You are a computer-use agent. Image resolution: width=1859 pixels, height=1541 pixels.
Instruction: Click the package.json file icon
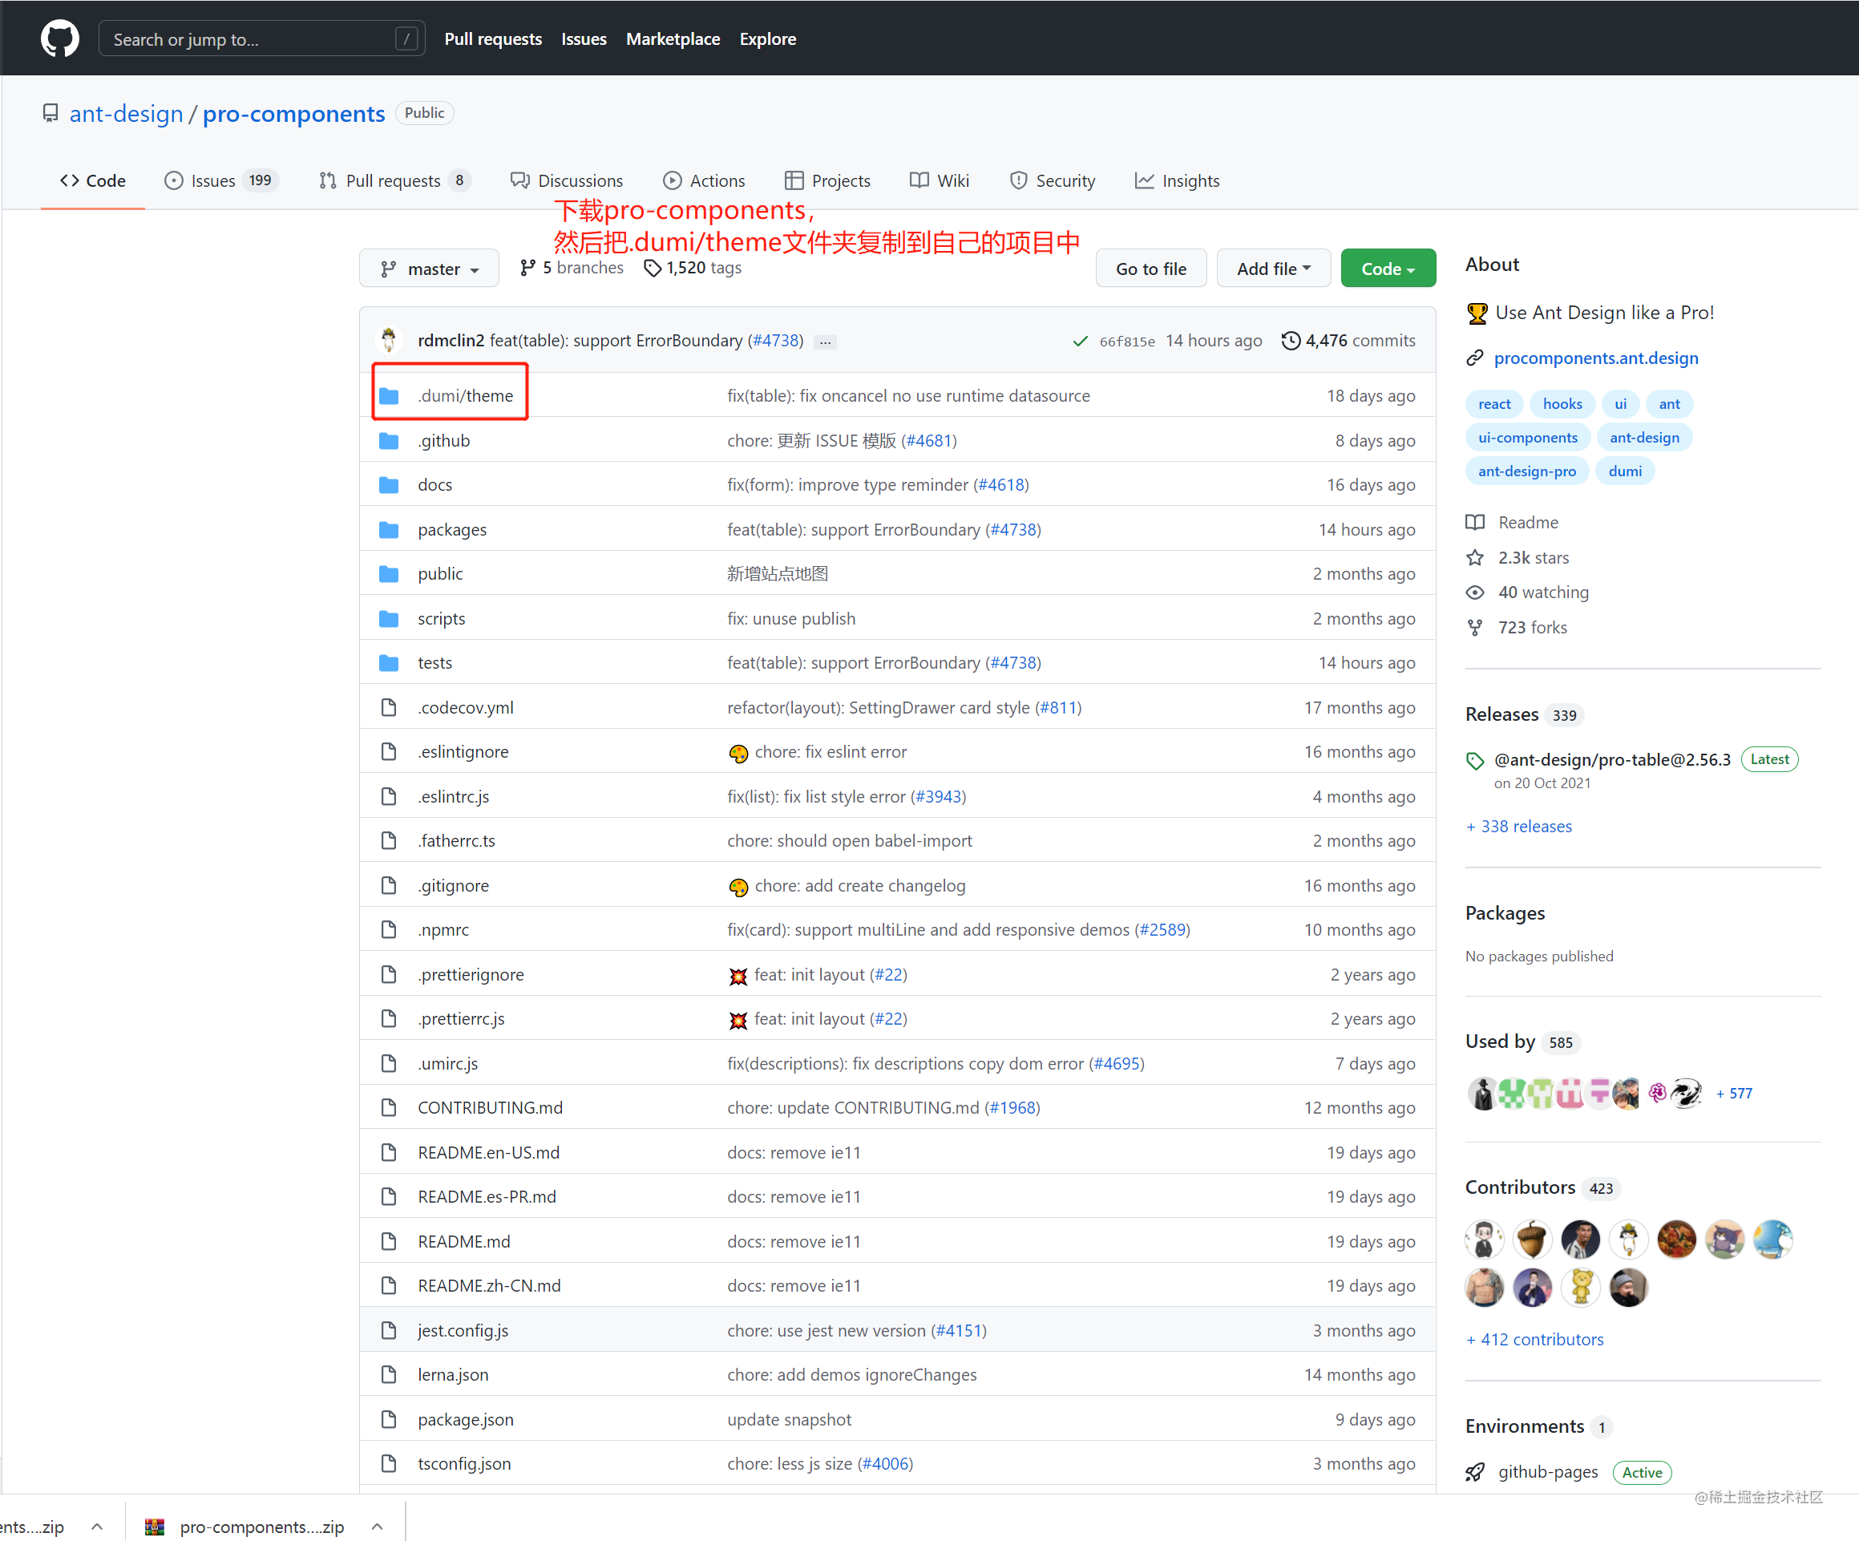389,1419
